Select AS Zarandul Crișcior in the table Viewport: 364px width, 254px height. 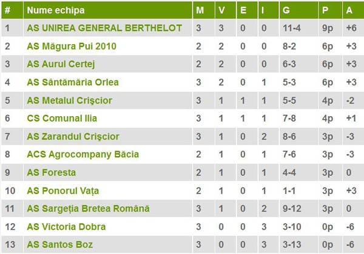coord(73,137)
